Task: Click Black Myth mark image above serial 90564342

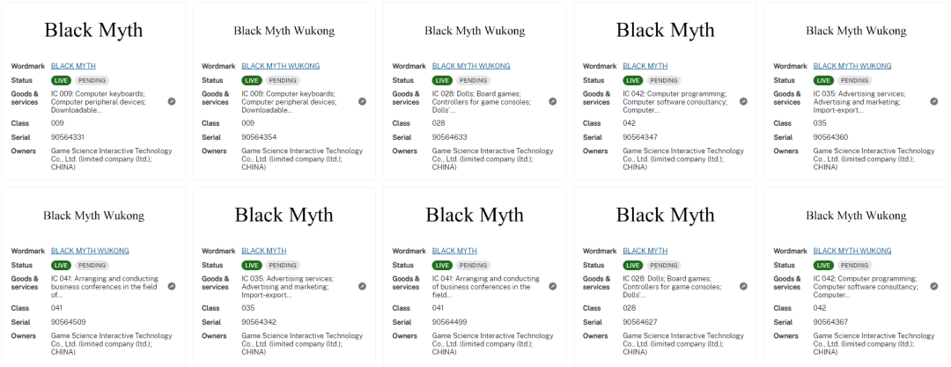Action: point(284,215)
